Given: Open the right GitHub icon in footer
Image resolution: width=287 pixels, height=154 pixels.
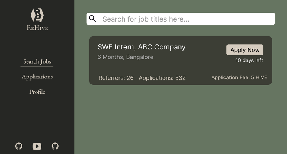Looking at the screenshot, I should [55, 146].
